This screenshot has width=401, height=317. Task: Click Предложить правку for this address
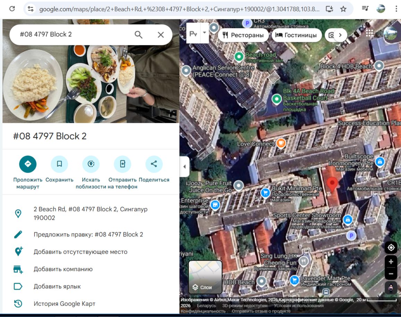(88, 235)
